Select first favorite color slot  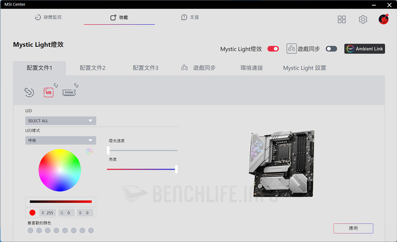pos(31,230)
